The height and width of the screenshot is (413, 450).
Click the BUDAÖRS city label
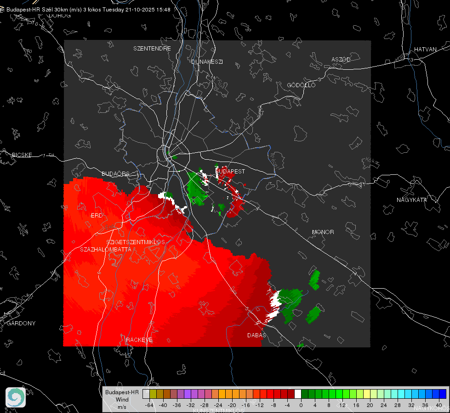[x=116, y=173]
